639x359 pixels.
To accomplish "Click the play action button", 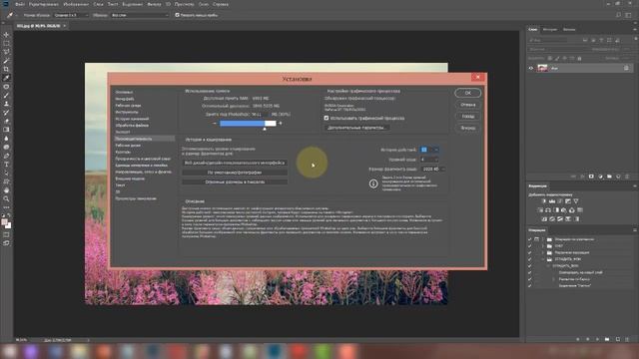I will 597,339.
